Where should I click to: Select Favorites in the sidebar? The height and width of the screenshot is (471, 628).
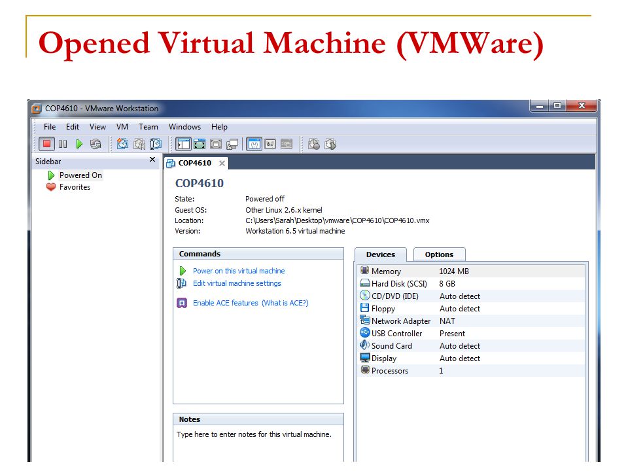click(x=75, y=187)
